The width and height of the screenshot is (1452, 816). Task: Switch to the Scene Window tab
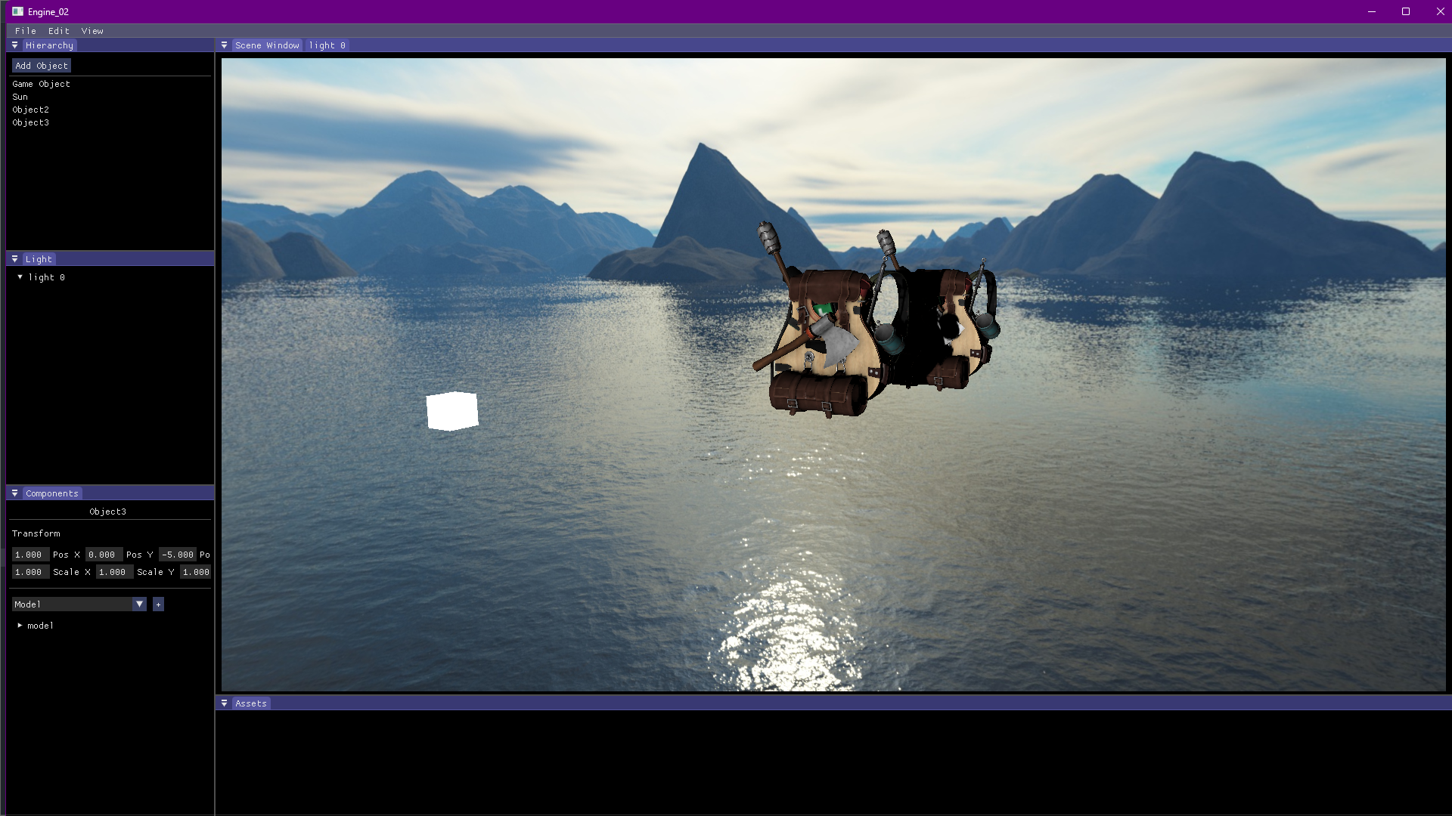[267, 45]
